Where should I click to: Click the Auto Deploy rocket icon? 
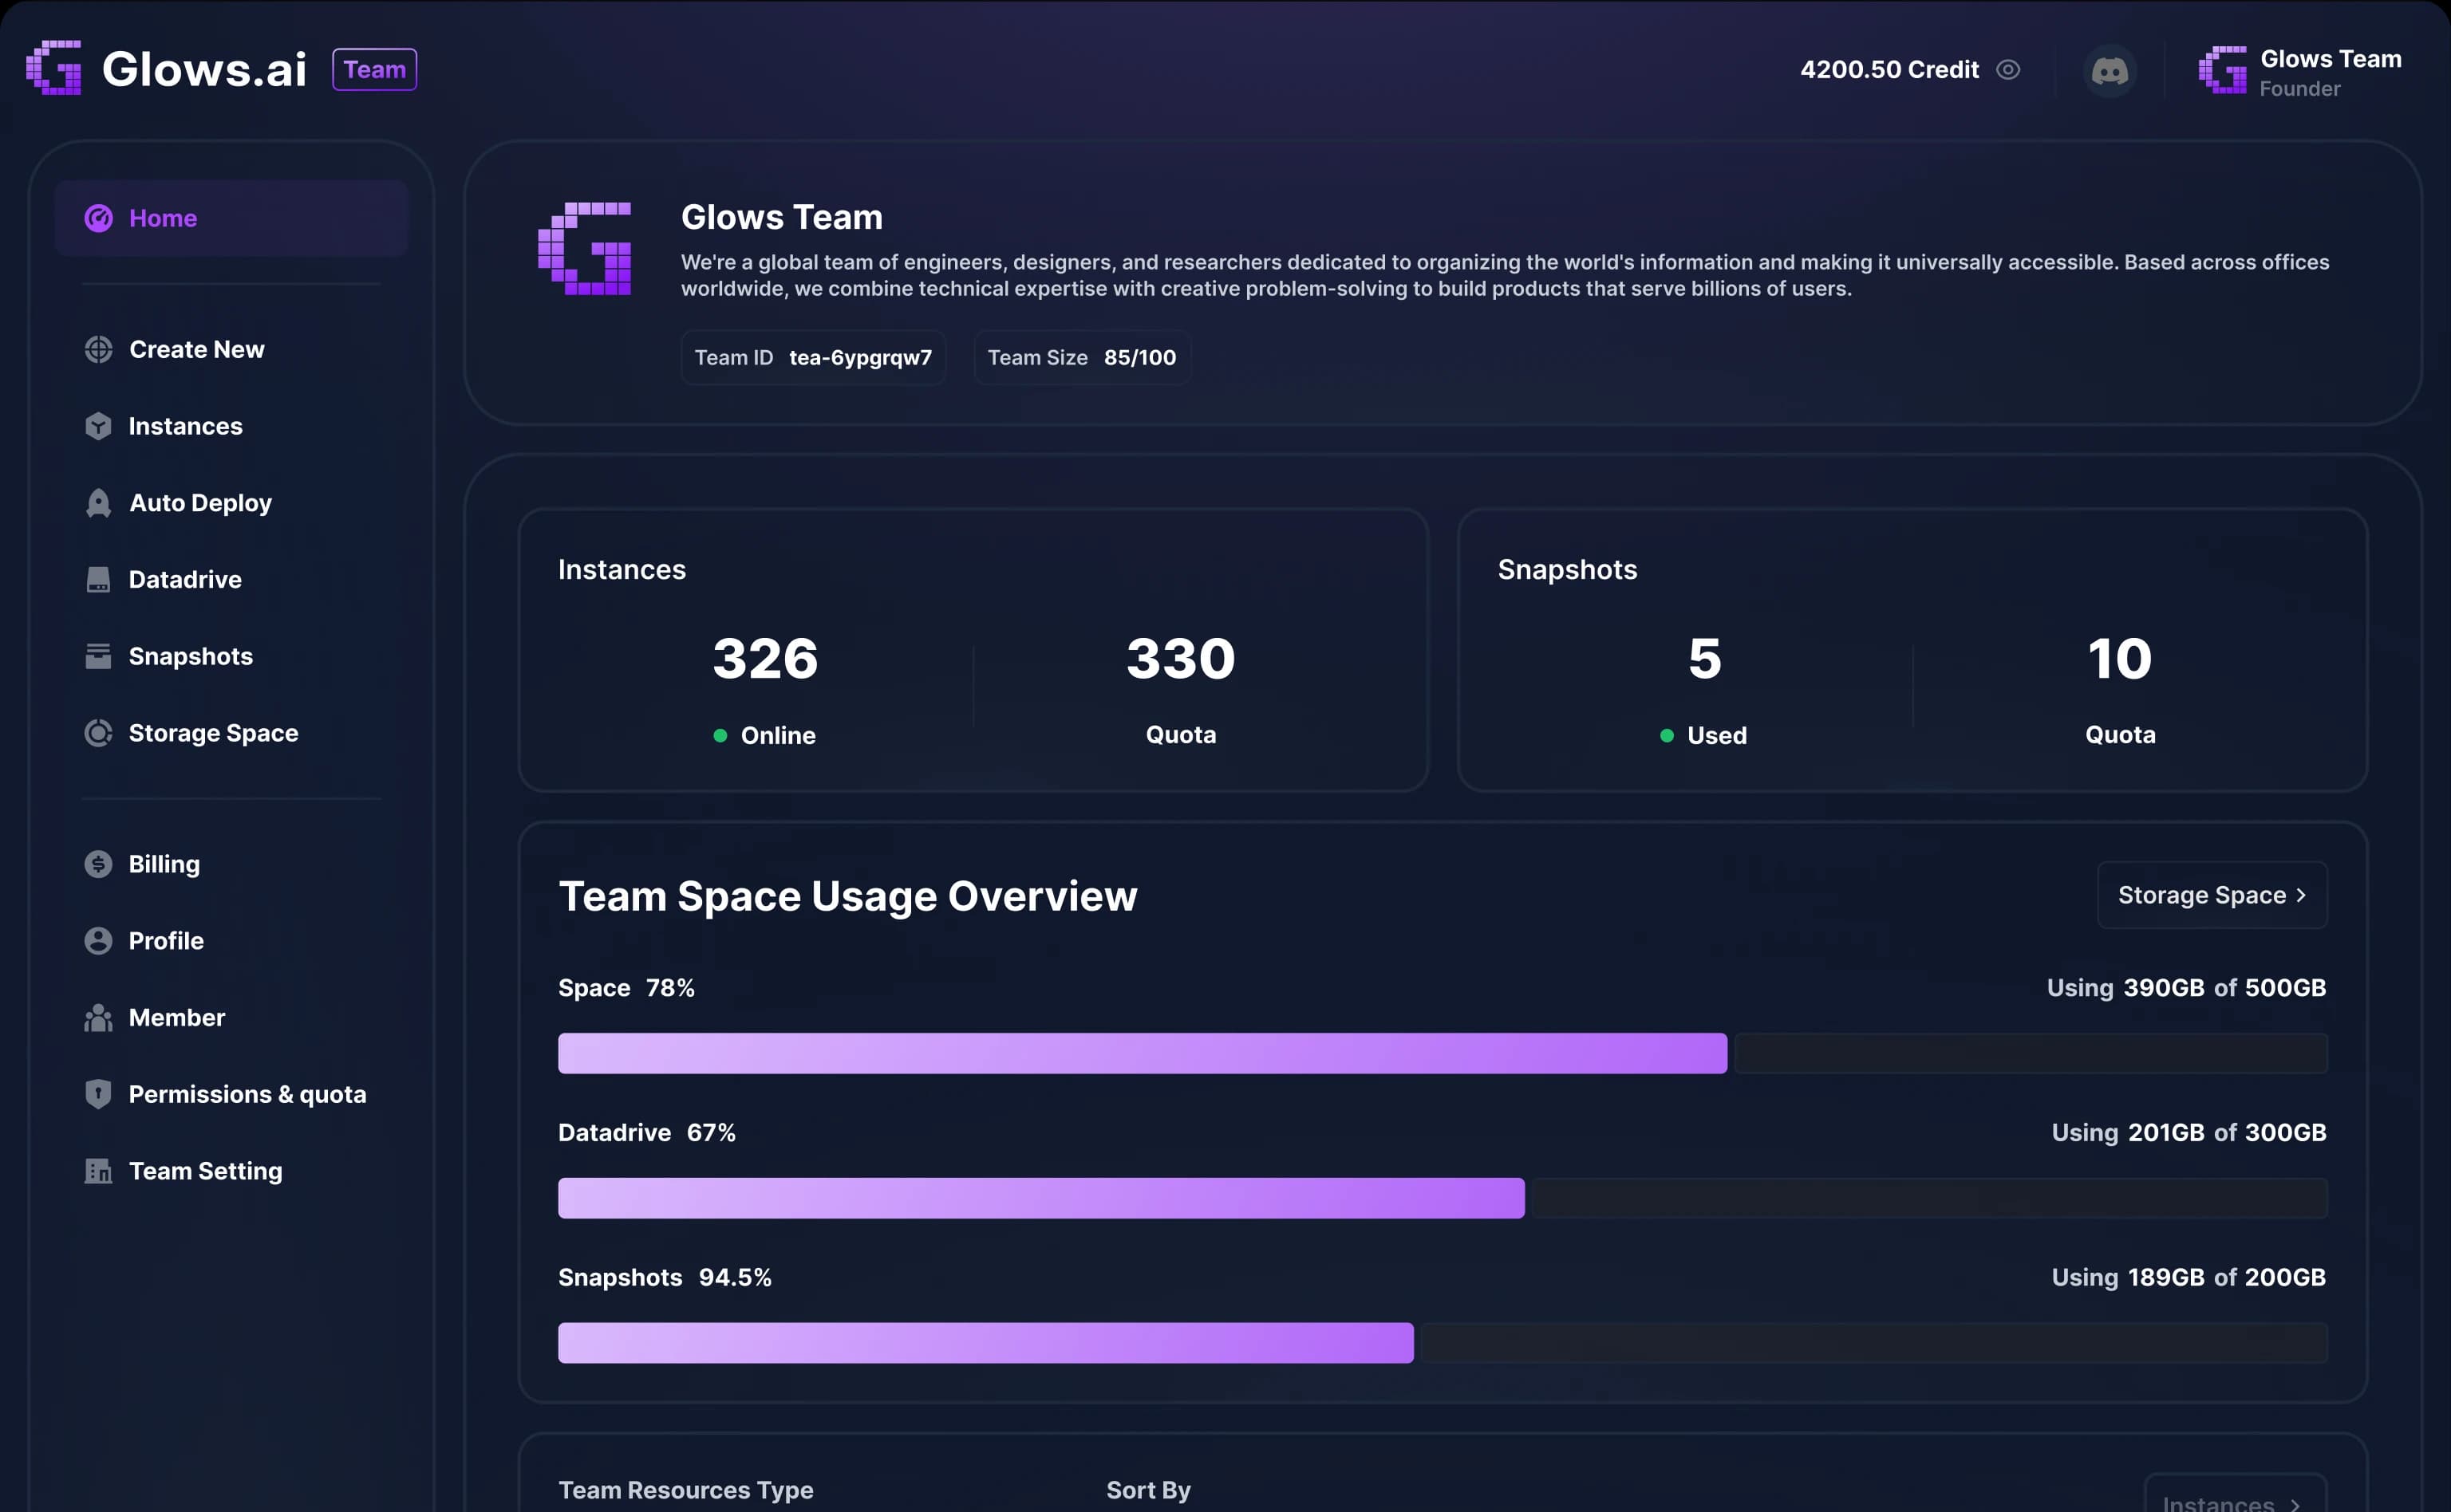[98, 503]
